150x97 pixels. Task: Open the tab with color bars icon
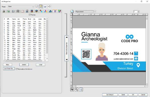click(32, 11)
